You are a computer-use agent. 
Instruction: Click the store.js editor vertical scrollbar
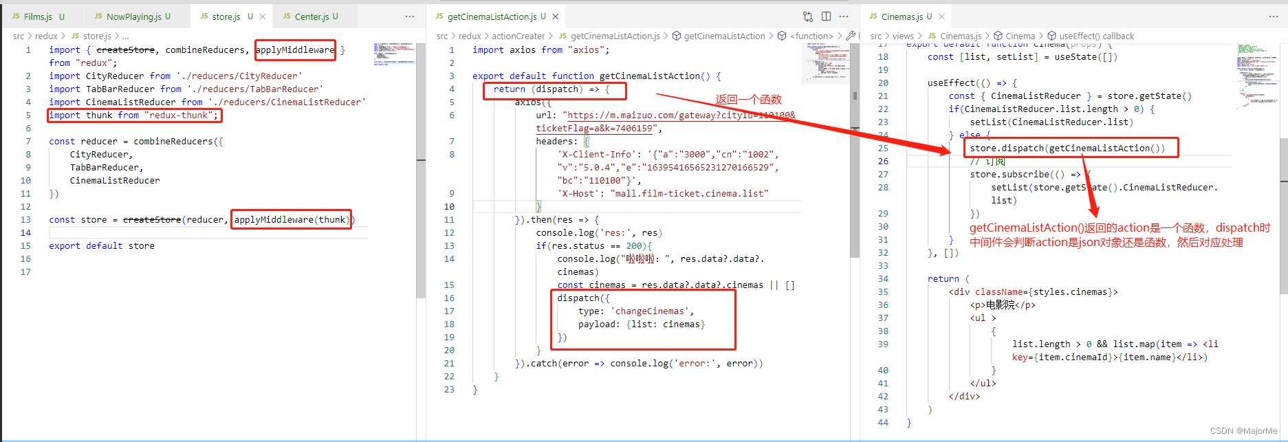421,170
